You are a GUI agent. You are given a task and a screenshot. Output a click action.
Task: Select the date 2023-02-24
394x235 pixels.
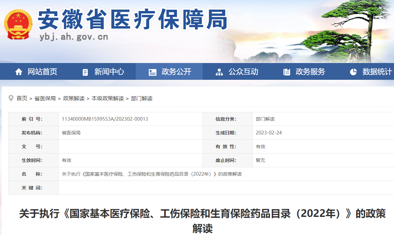(x=269, y=133)
